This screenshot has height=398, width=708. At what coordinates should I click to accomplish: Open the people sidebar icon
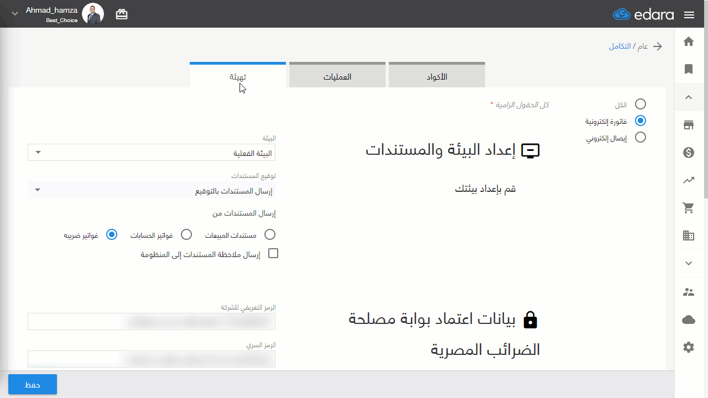[689, 292]
